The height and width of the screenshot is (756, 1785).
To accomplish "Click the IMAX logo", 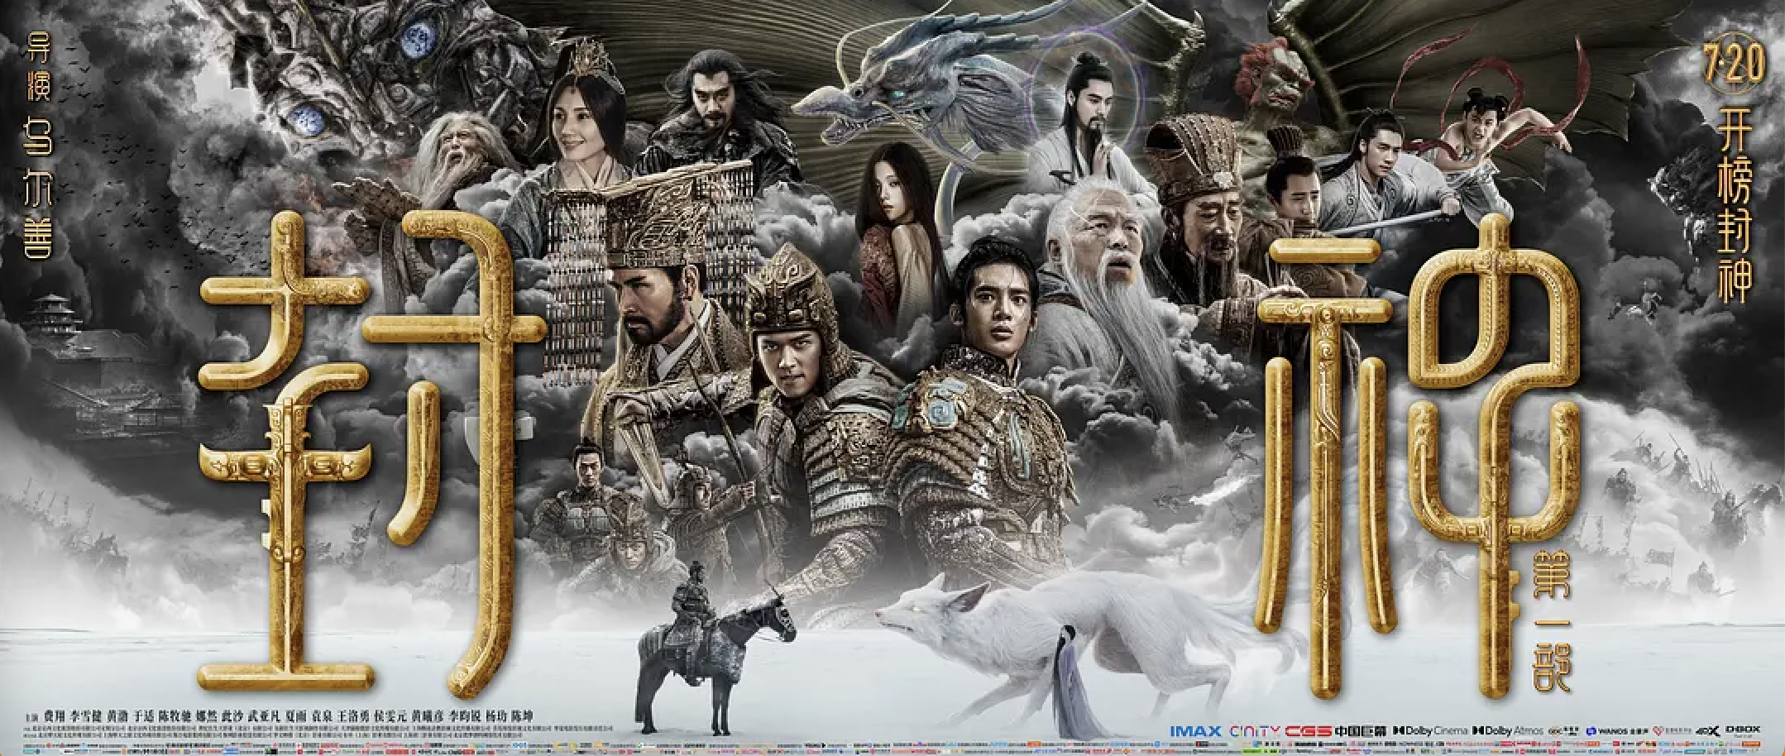I will click(1196, 731).
